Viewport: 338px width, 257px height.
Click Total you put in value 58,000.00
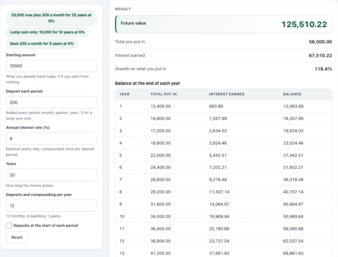320,42
